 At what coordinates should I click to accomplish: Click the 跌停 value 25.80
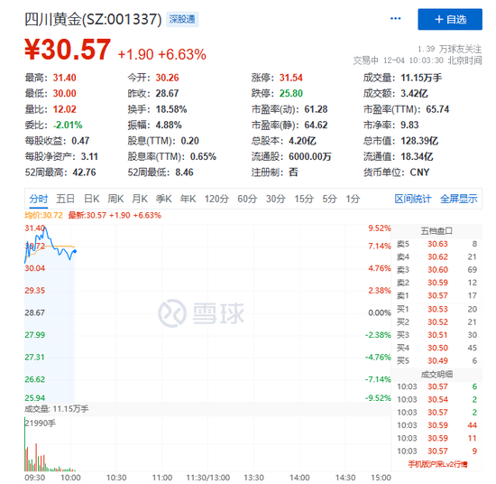(x=291, y=93)
